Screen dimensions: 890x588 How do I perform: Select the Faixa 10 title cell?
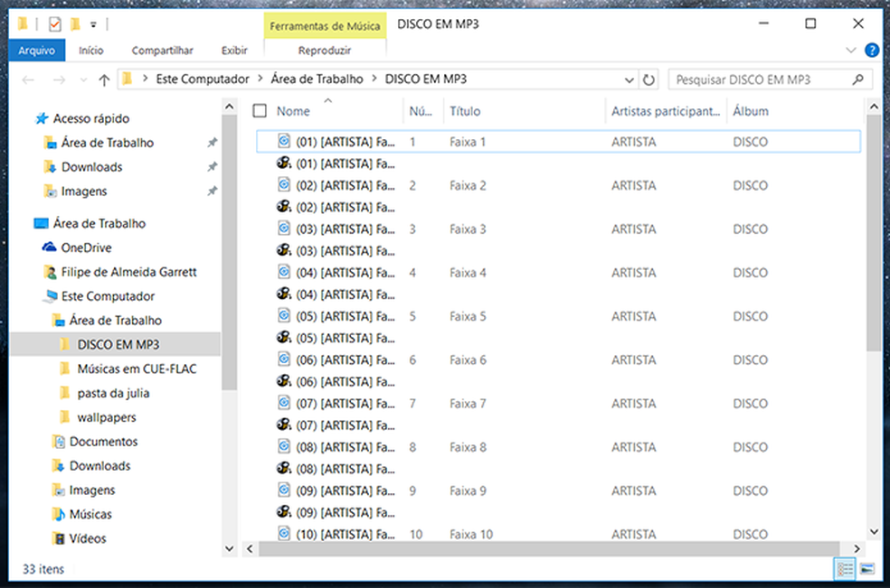[471, 534]
